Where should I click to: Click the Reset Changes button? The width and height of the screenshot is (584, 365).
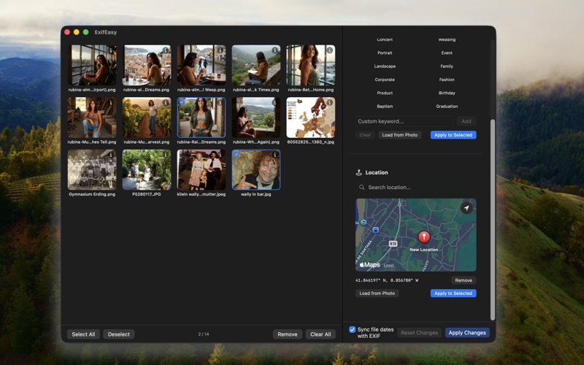click(x=419, y=333)
